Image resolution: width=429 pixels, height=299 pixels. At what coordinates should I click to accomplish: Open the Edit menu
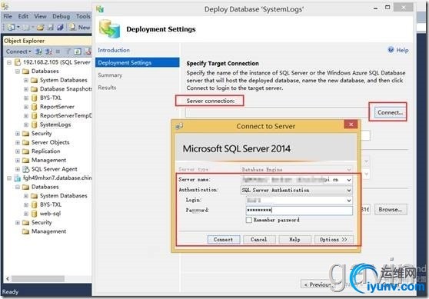(x=23, y=16)
